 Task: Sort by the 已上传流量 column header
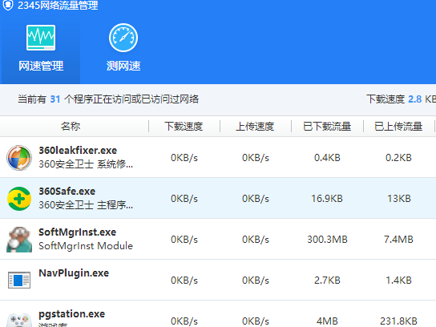[398, 127]
